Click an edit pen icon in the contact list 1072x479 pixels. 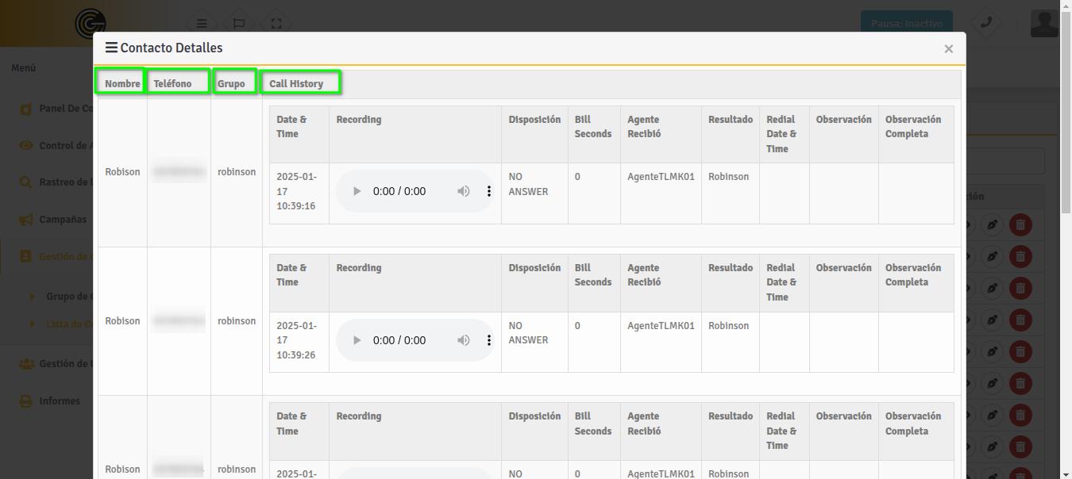coord(991,224)
